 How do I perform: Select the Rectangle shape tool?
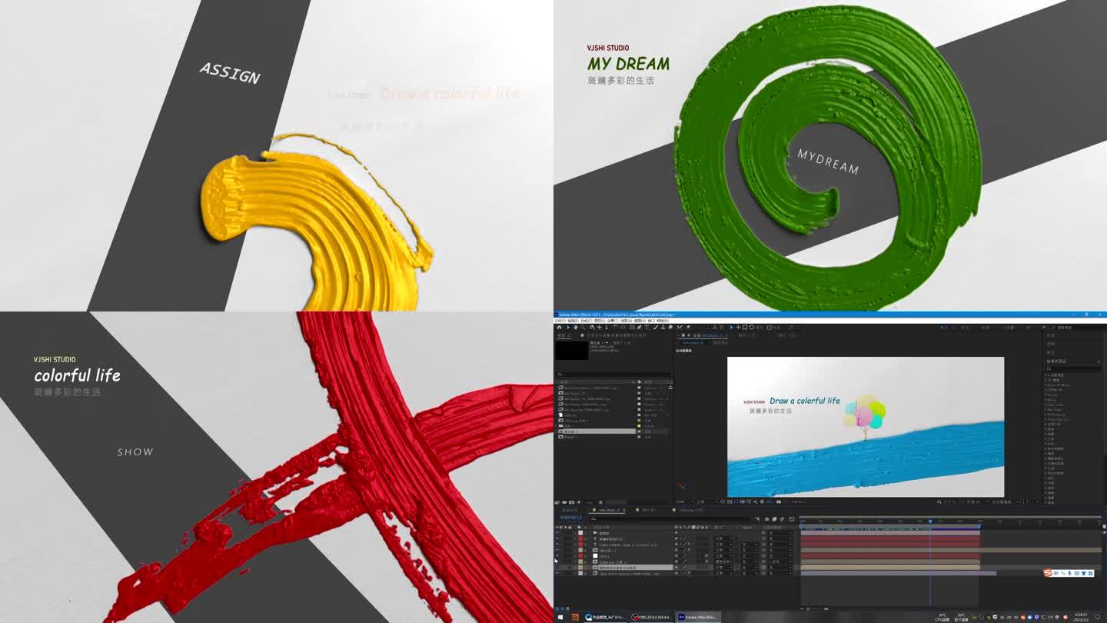632,327
